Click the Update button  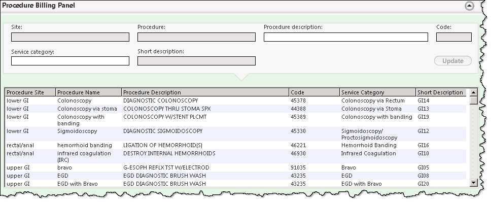point(453,61)
